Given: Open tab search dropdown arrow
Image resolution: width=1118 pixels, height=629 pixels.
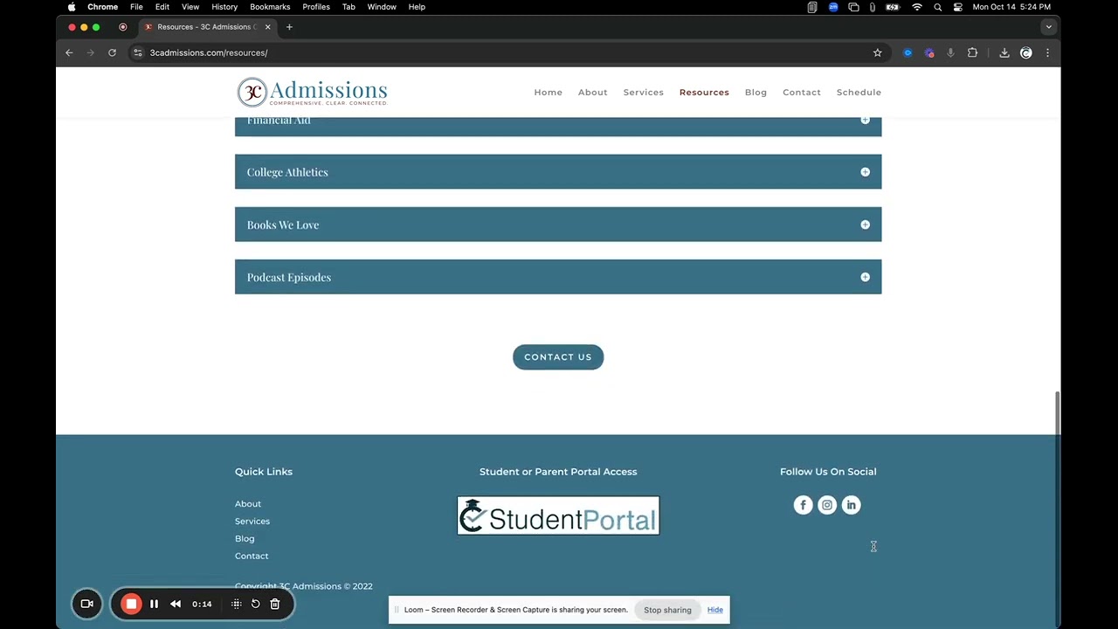Looking at the screenshot, I should pyautogui.click(x=1048, y=27).
